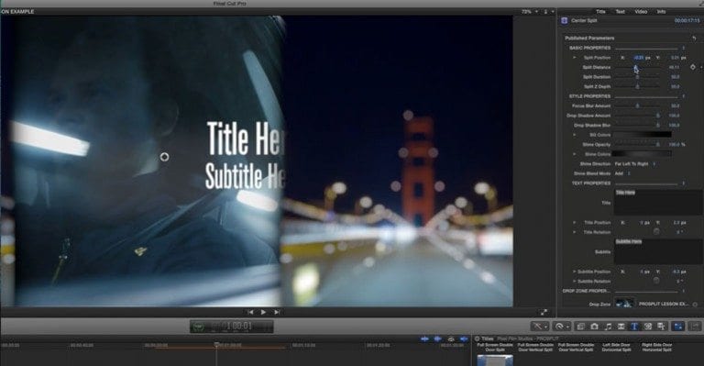Expand the Title Rotation parameter
The image size is (704, 366).
pos(574,232)
